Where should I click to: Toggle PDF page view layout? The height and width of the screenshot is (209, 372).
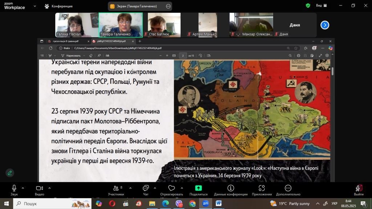(x=209, y=56)
